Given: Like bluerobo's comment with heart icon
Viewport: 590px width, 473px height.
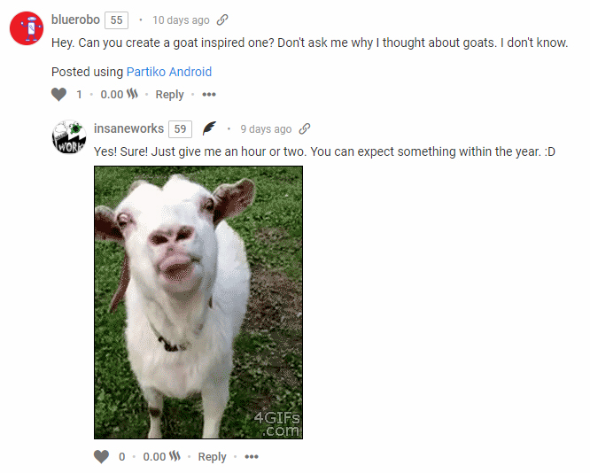Looking at the screenshot, I should click(58, 95).
